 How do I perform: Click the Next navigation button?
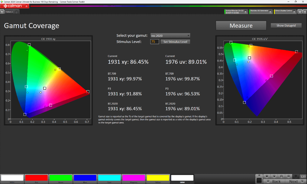(296, 181)
